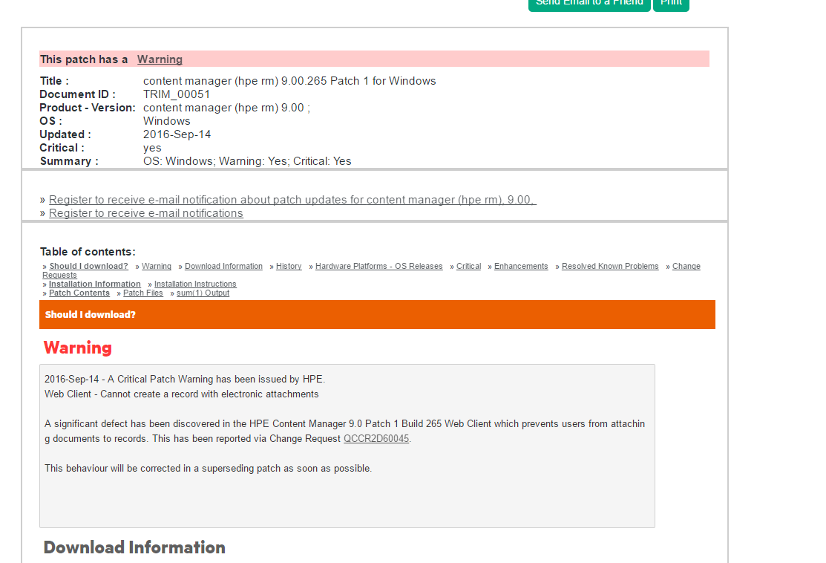Click the Send Email to a Friend button
This screenshot has width=826, height=563.
pyautogui.click(x=589, y=4)
